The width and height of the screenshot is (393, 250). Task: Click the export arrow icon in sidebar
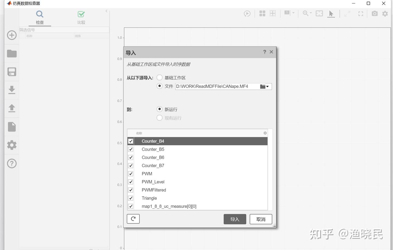tap(11, 108)
